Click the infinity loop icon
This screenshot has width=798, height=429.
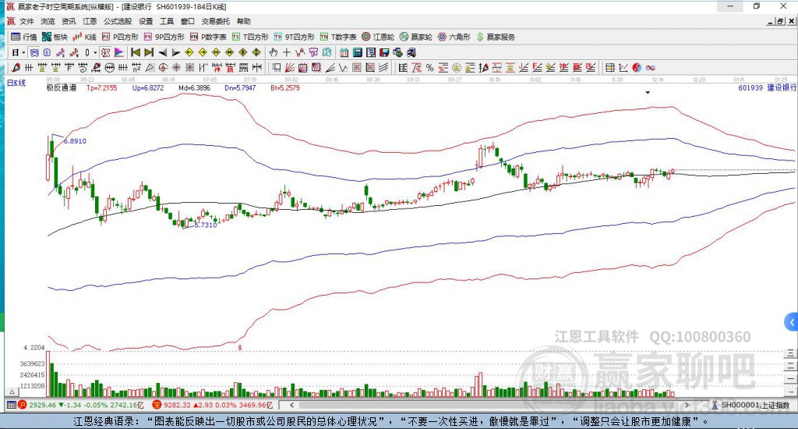pyautogui.click(x=650, y=68)
